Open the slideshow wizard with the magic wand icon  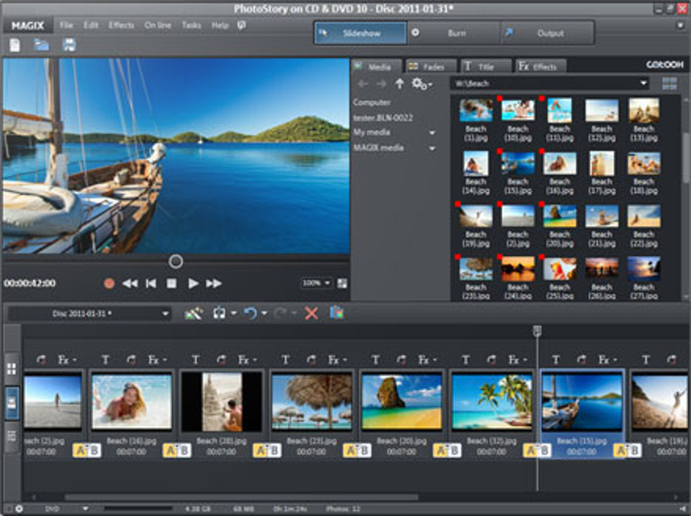(193, 314)
